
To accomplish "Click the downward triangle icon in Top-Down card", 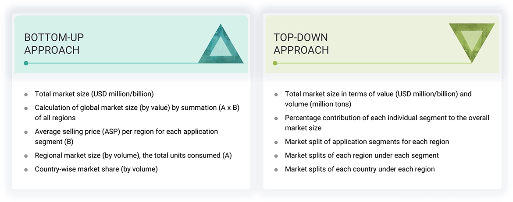I will [x=472, y=41].
